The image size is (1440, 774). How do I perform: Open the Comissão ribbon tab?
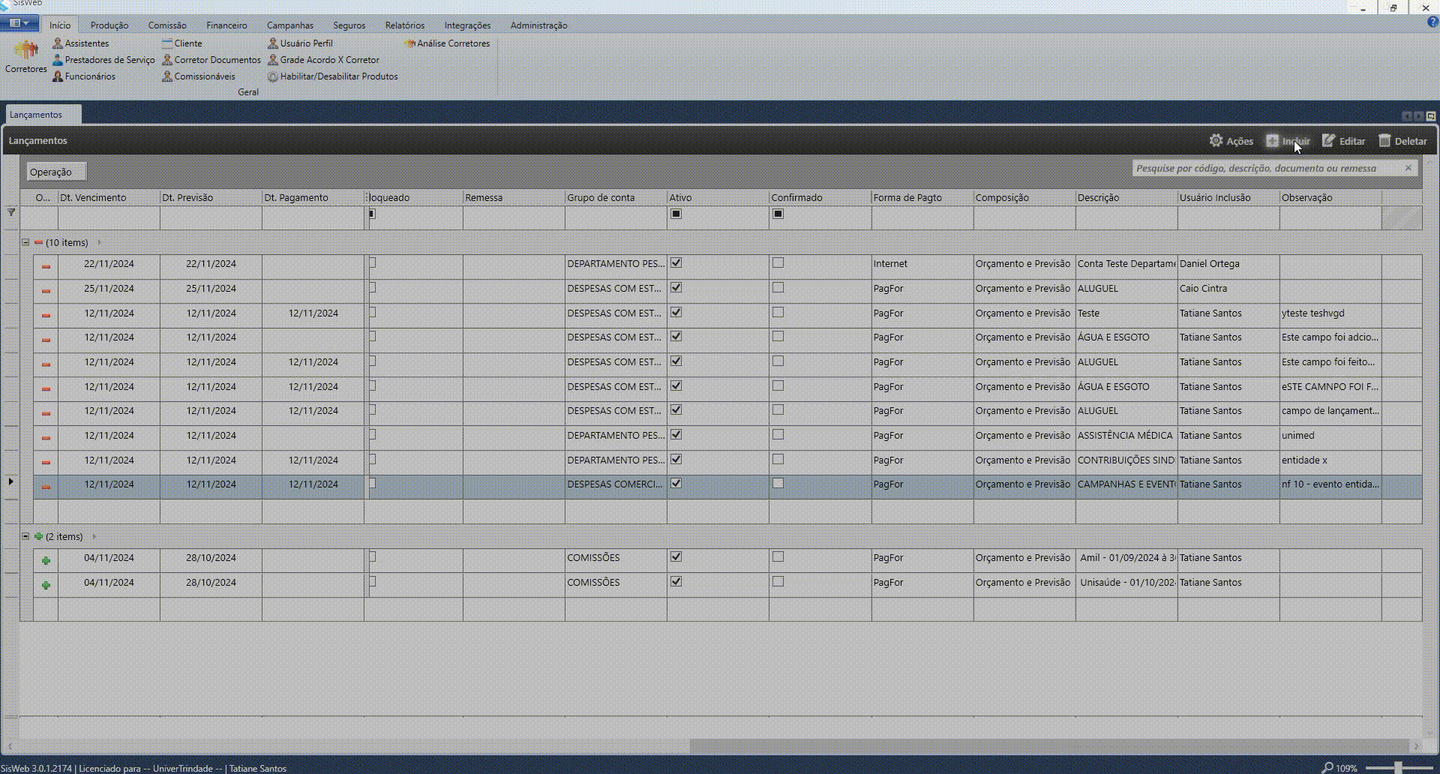pos(167,25)
